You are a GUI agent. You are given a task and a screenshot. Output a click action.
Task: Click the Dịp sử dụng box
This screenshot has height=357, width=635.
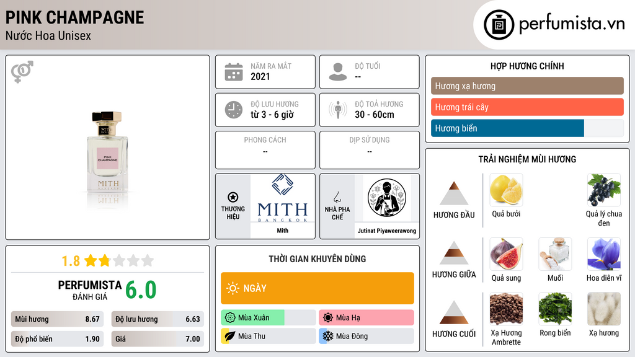(370, 150)
